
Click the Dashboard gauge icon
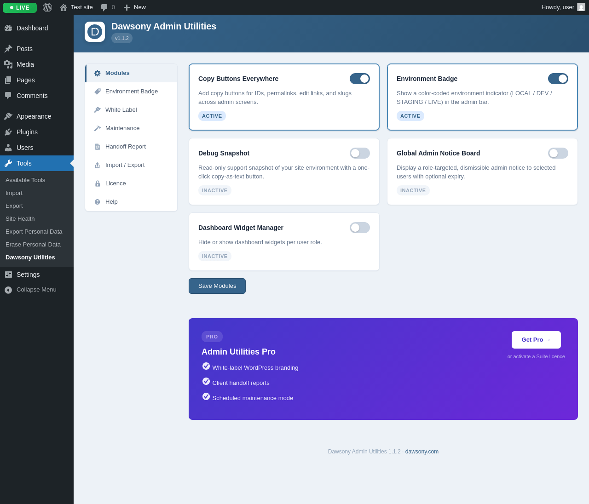click(x=8, y=28)
